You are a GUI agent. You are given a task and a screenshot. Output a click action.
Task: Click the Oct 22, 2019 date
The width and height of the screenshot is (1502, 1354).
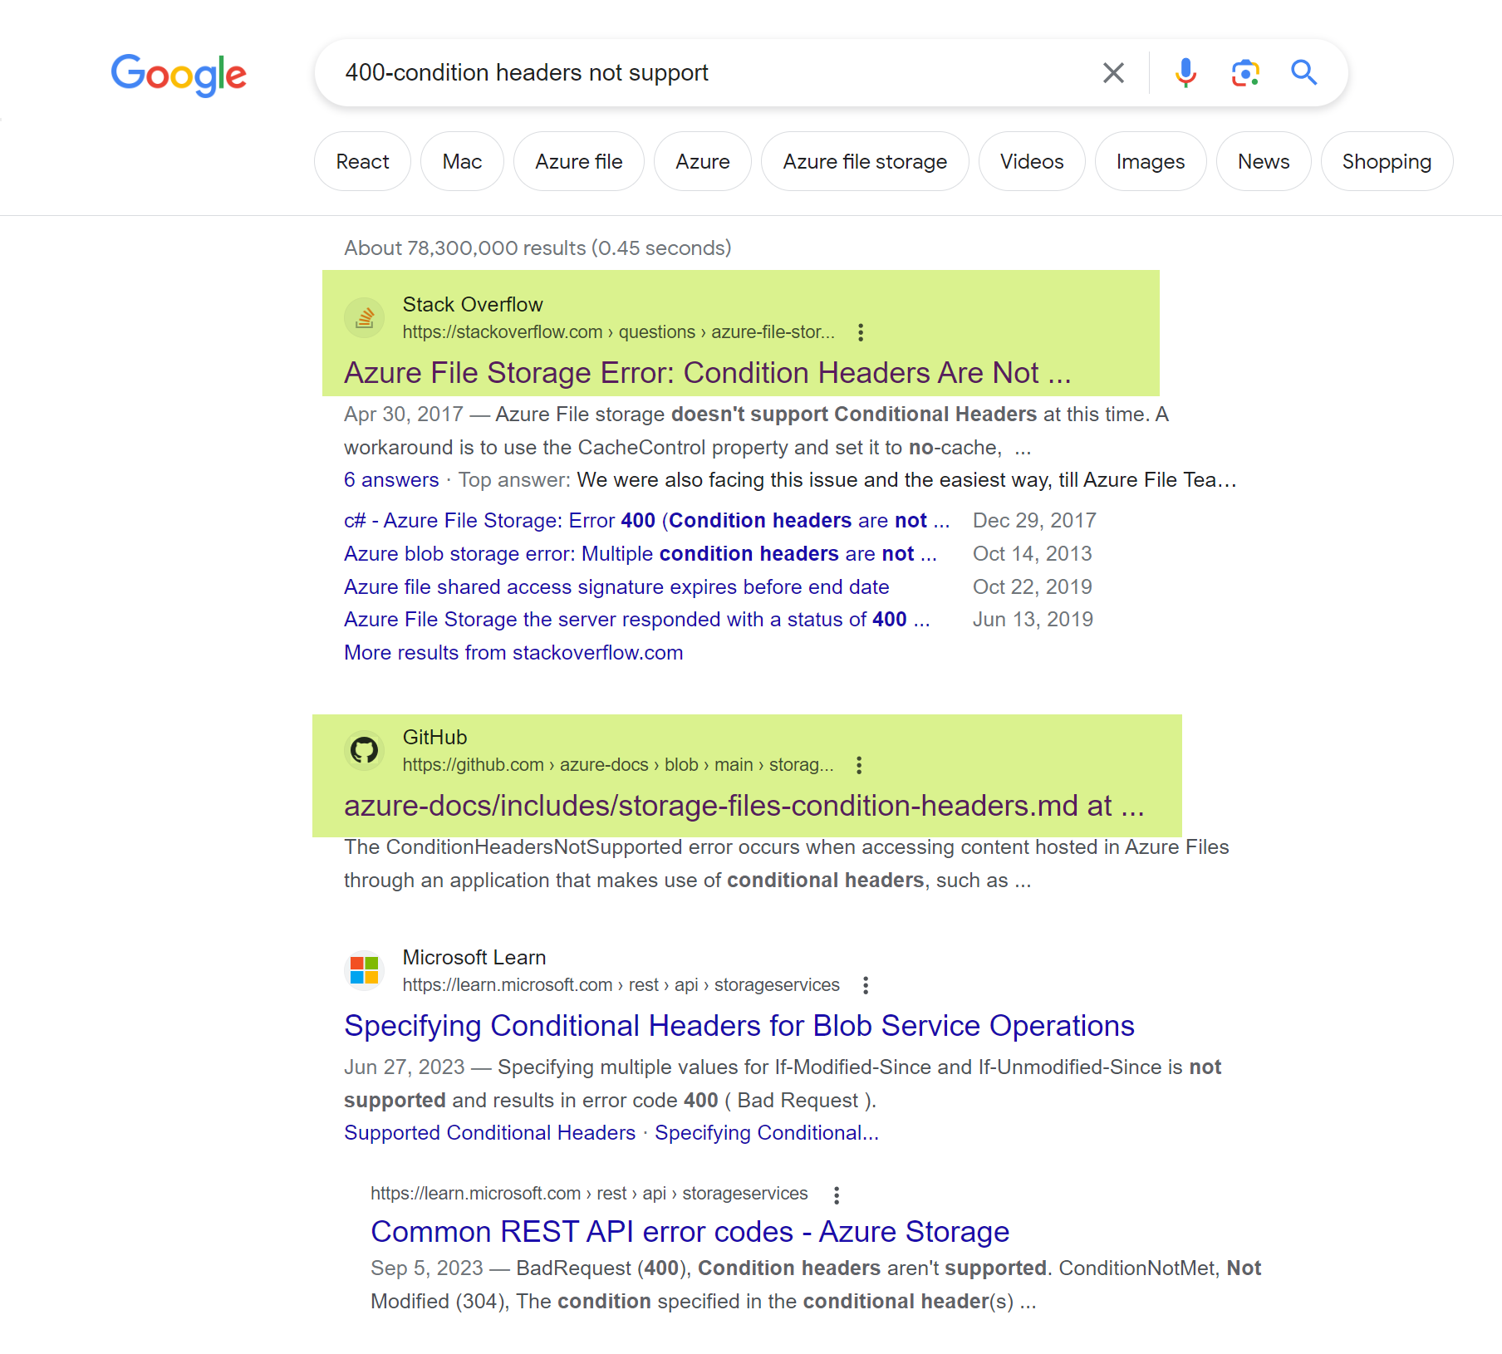pyautogui.click(x=1033, y=587)
